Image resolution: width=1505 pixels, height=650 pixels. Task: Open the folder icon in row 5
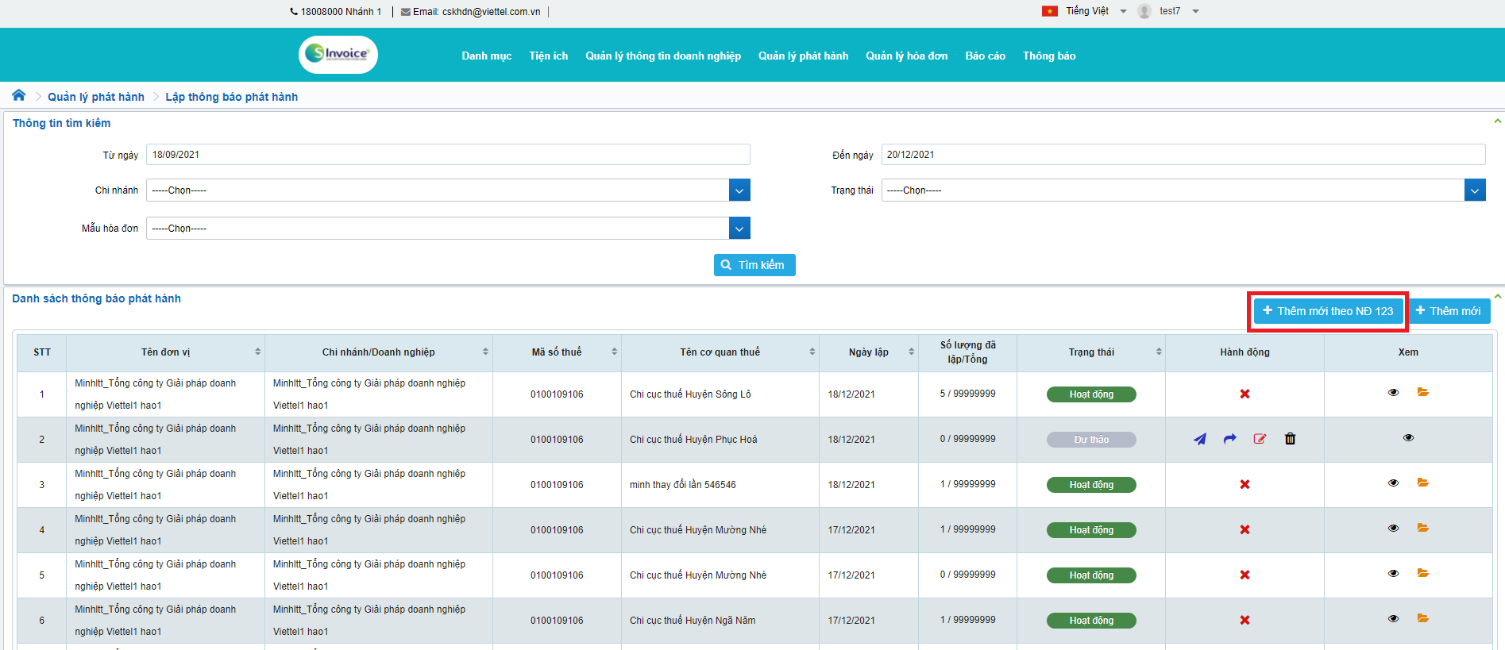(1423, 573)
